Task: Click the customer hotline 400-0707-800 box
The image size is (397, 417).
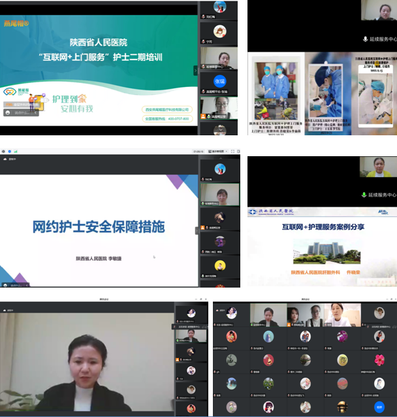Action: click(x=167, y=118)
